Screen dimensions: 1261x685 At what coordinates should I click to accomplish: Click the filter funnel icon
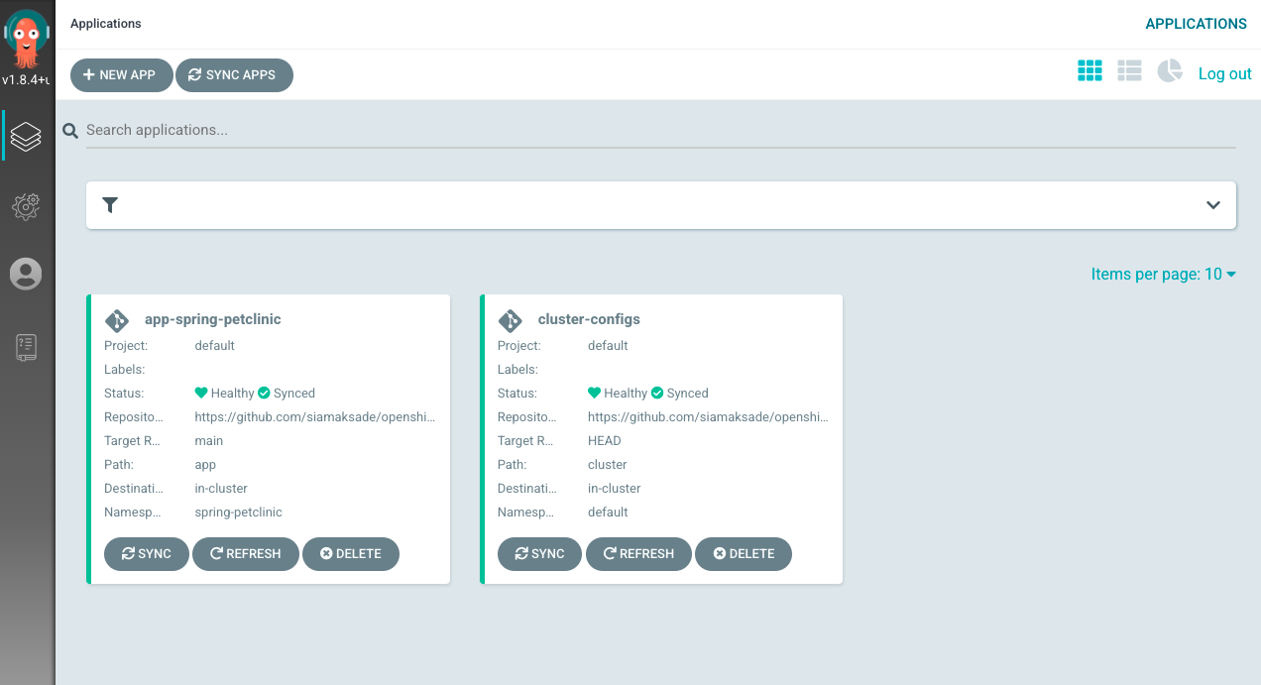[110, 205]
